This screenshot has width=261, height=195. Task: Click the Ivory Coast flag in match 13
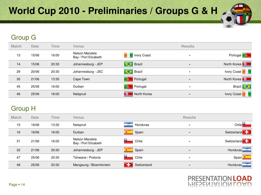tap(128, 55)
